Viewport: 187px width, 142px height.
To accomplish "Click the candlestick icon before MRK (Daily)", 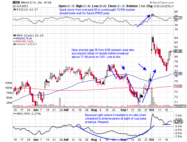I will tap(14, 35).
